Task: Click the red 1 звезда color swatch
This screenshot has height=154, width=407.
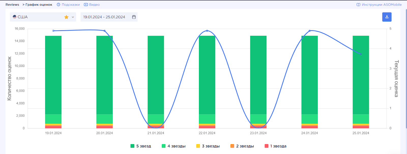Action: pos(267,146)
